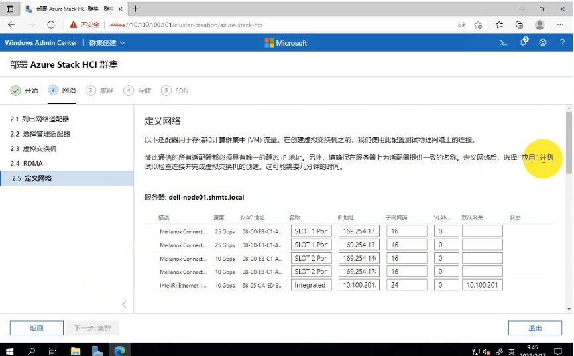This screenshot has height=356, width=574.
Task: Open the read aloud/translate icon in address bar
Action: (x=461, y=25)
